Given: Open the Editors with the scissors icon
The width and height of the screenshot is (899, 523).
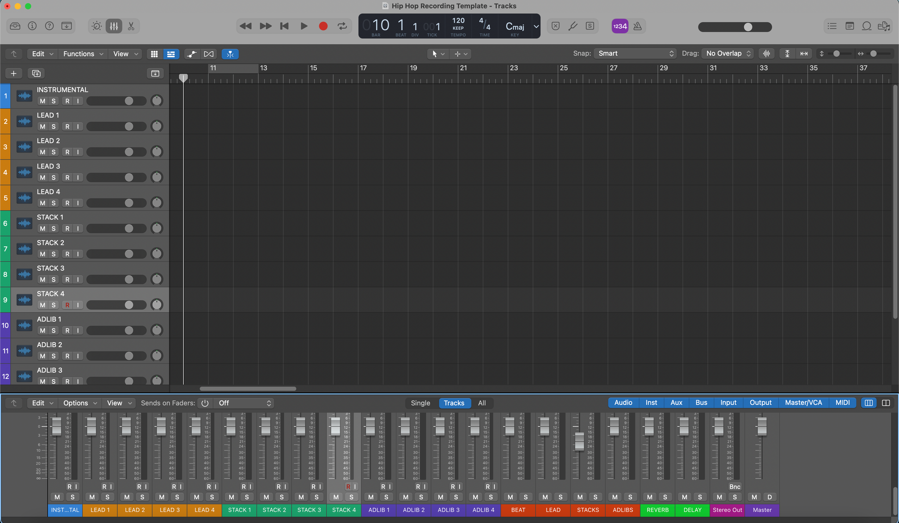Looking at the screenshot, I should tap(131, 26).
